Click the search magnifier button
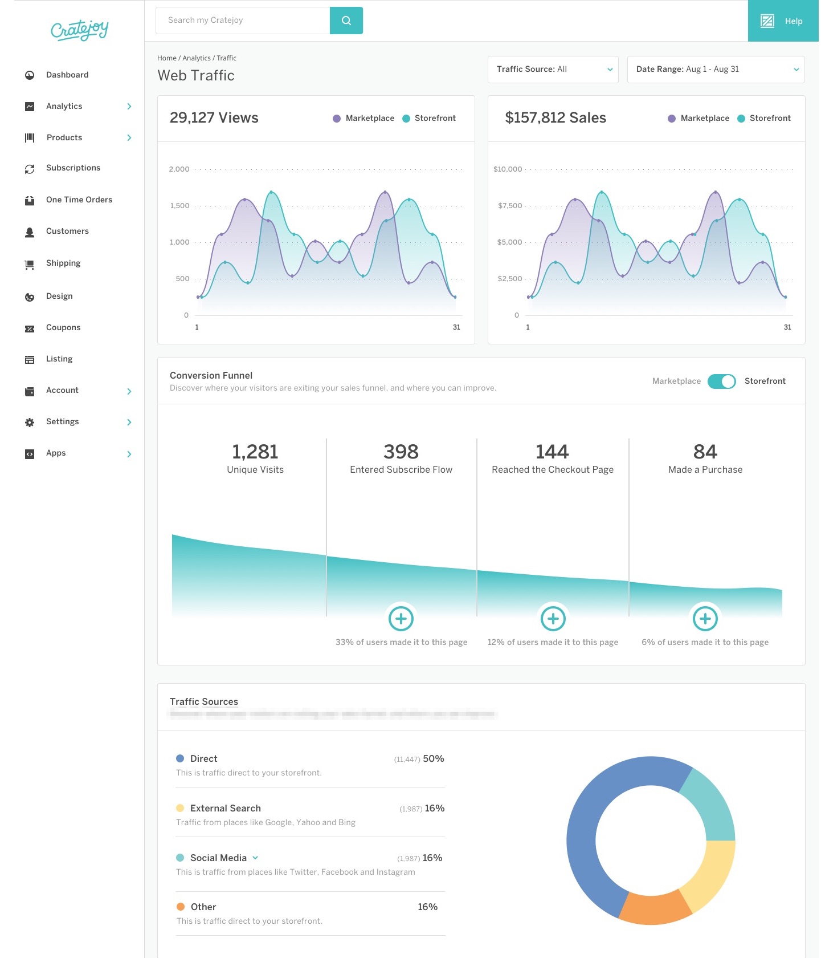The height and width of the screenshot is (958, 821). (x=346, y=21)
